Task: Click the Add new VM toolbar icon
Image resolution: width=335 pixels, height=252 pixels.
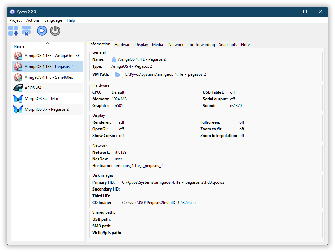Action: (x=13, y=31)
